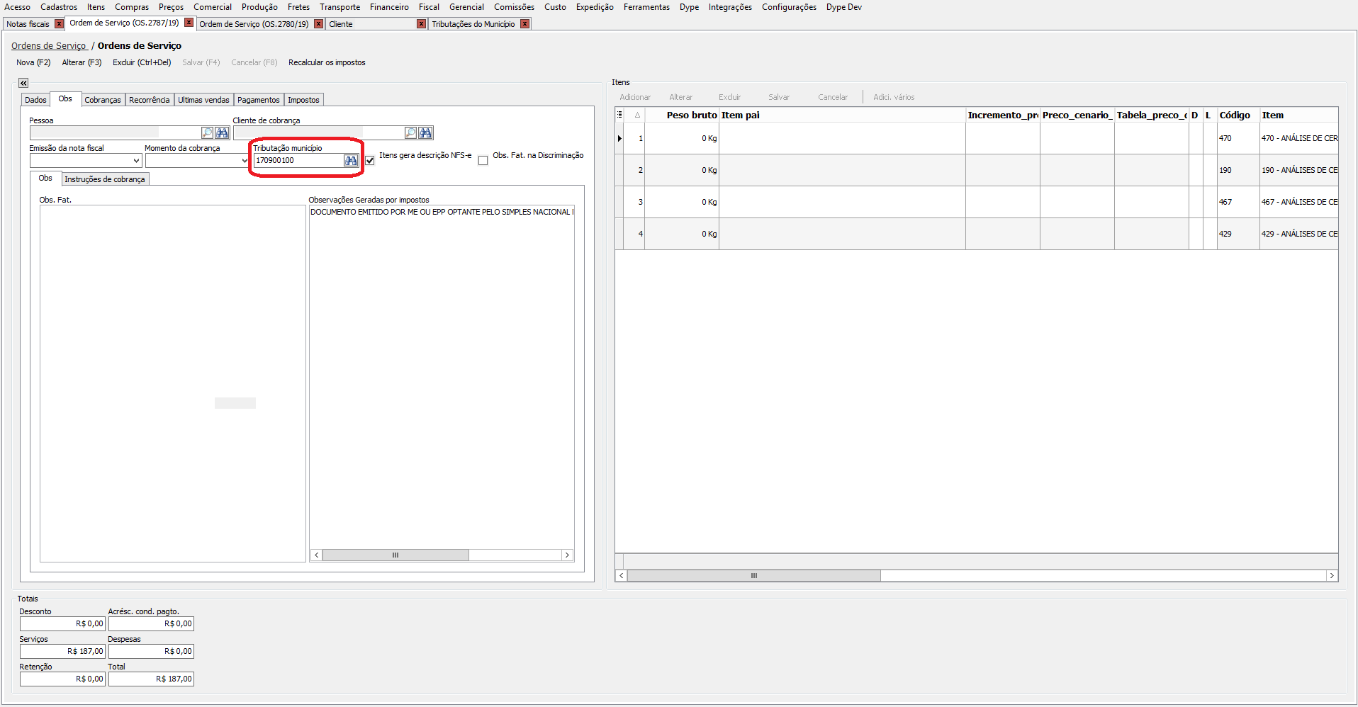Collapse the left panel with the double-chevron button
The image size is (1358, 707).
(23, 83)
